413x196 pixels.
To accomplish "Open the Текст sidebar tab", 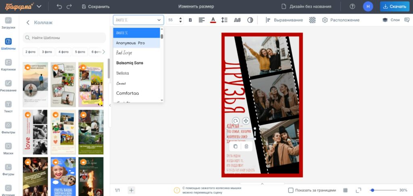I will pos(8,107).
